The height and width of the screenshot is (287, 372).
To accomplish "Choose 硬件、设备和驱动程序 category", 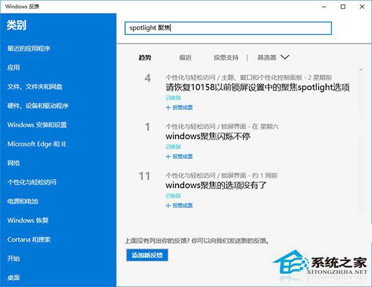I will point(38,106).
